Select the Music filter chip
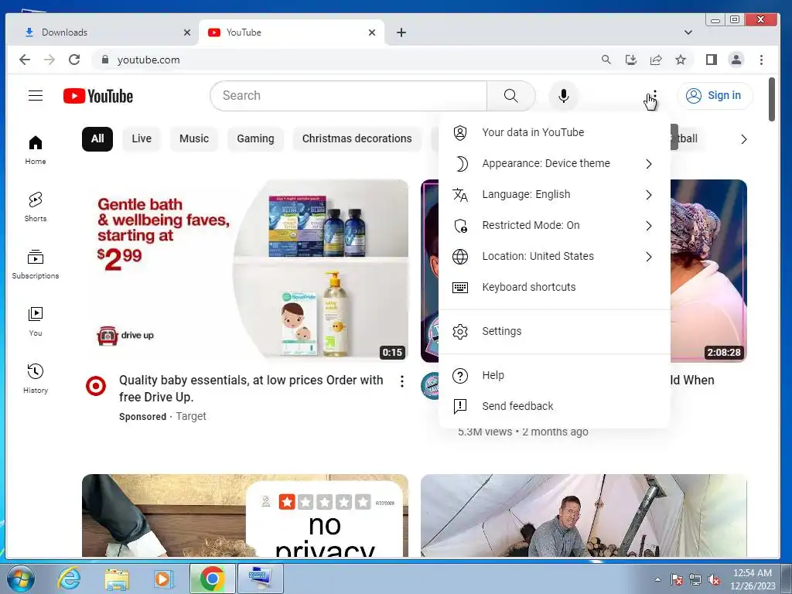 (194, 139)
